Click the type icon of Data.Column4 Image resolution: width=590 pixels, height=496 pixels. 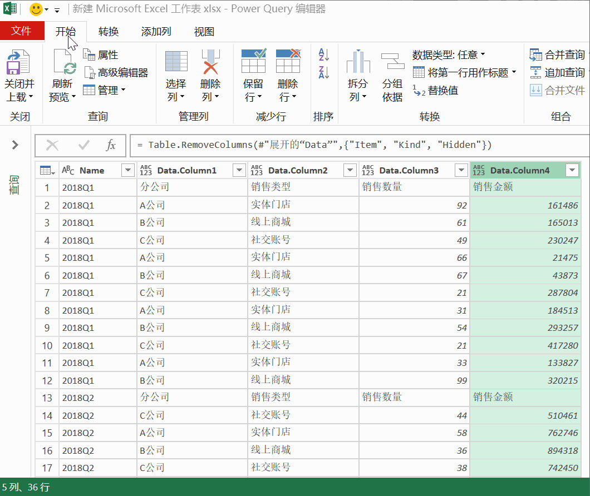pyautogui.click(x=479, y=170)
